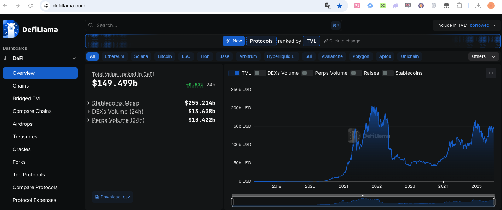Select the All chains tab
This screenshot has height=210, width=502.
(x=92, y=56)
